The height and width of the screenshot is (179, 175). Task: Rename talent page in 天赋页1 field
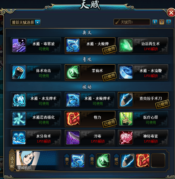132,22
